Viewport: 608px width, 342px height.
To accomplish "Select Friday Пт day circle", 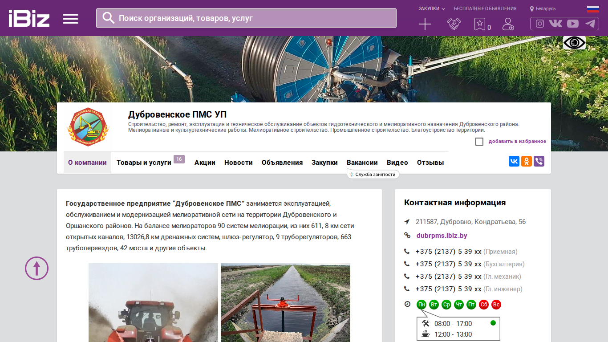I will coord(471,305).
